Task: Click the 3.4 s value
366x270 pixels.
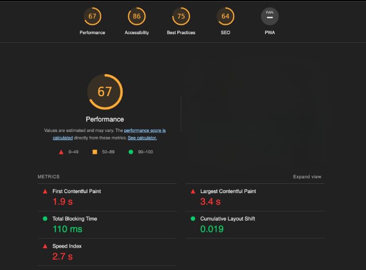Action: click(210, 201)
